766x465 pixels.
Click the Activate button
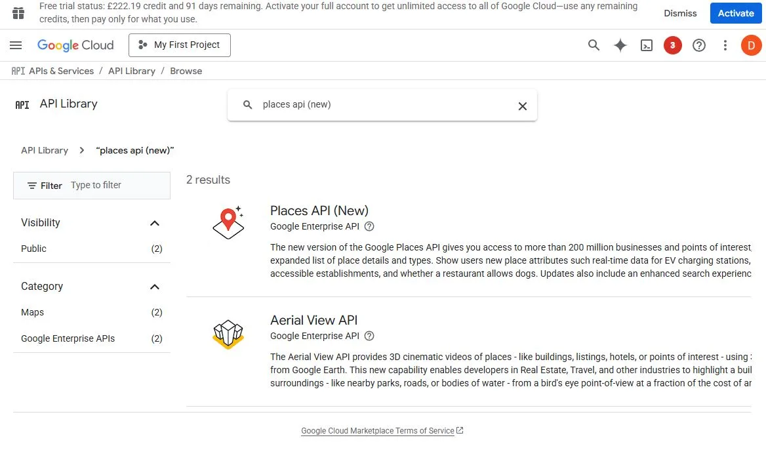(735, 13)
